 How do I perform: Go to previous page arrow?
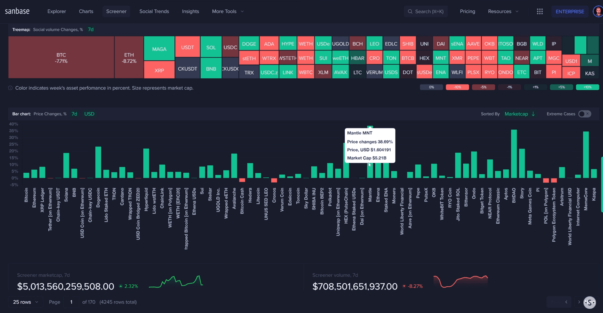point(566,302)
